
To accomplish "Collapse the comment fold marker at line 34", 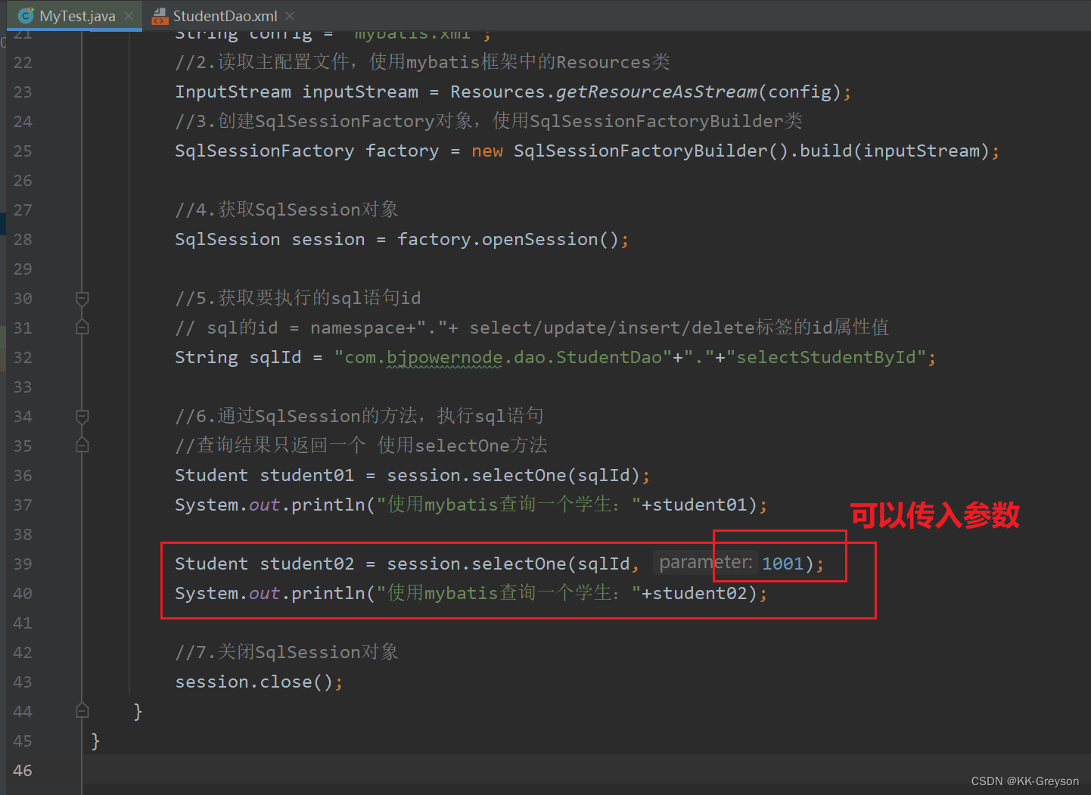I will coord(82,417).
